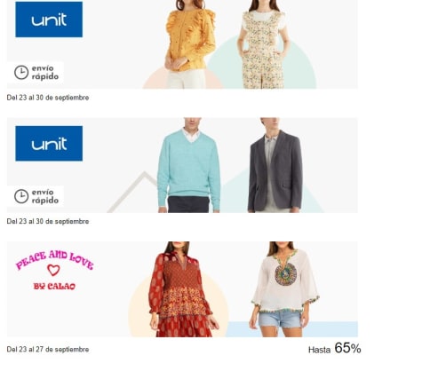
Task: Click the envío rápido label on men's Unit banner
Action: (x=45, y=196)
